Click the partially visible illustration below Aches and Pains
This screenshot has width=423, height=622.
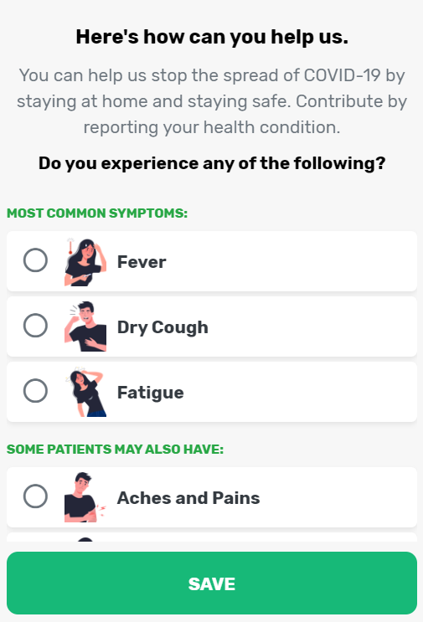(85, 539)
